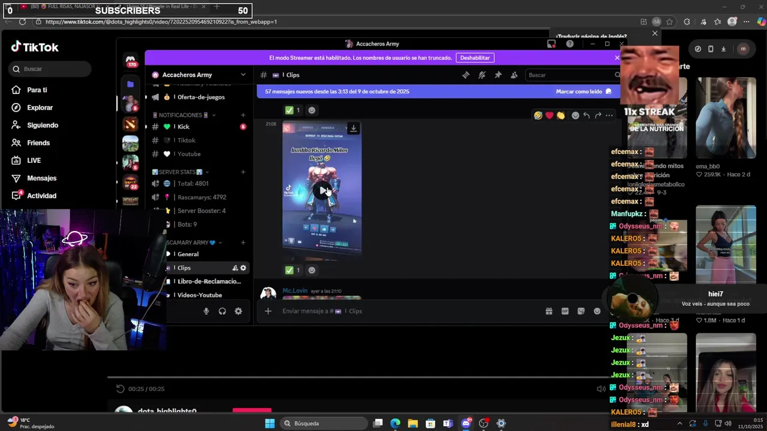
Task: Mute the TikTok video volume
Action: tap(601, 388)
